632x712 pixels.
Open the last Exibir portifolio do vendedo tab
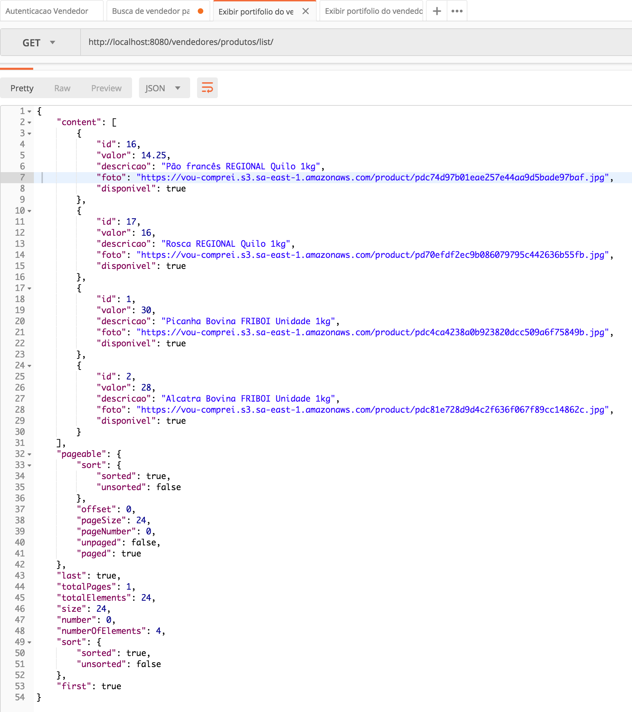pos(371,11)
